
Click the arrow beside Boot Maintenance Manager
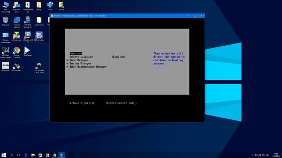click(x=67, y=67)
